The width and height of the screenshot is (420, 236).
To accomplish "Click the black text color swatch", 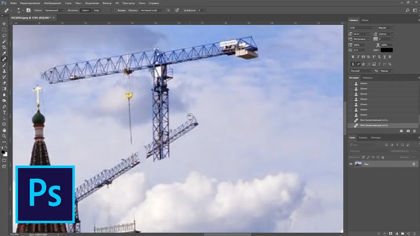I will [x=387, y=50].
